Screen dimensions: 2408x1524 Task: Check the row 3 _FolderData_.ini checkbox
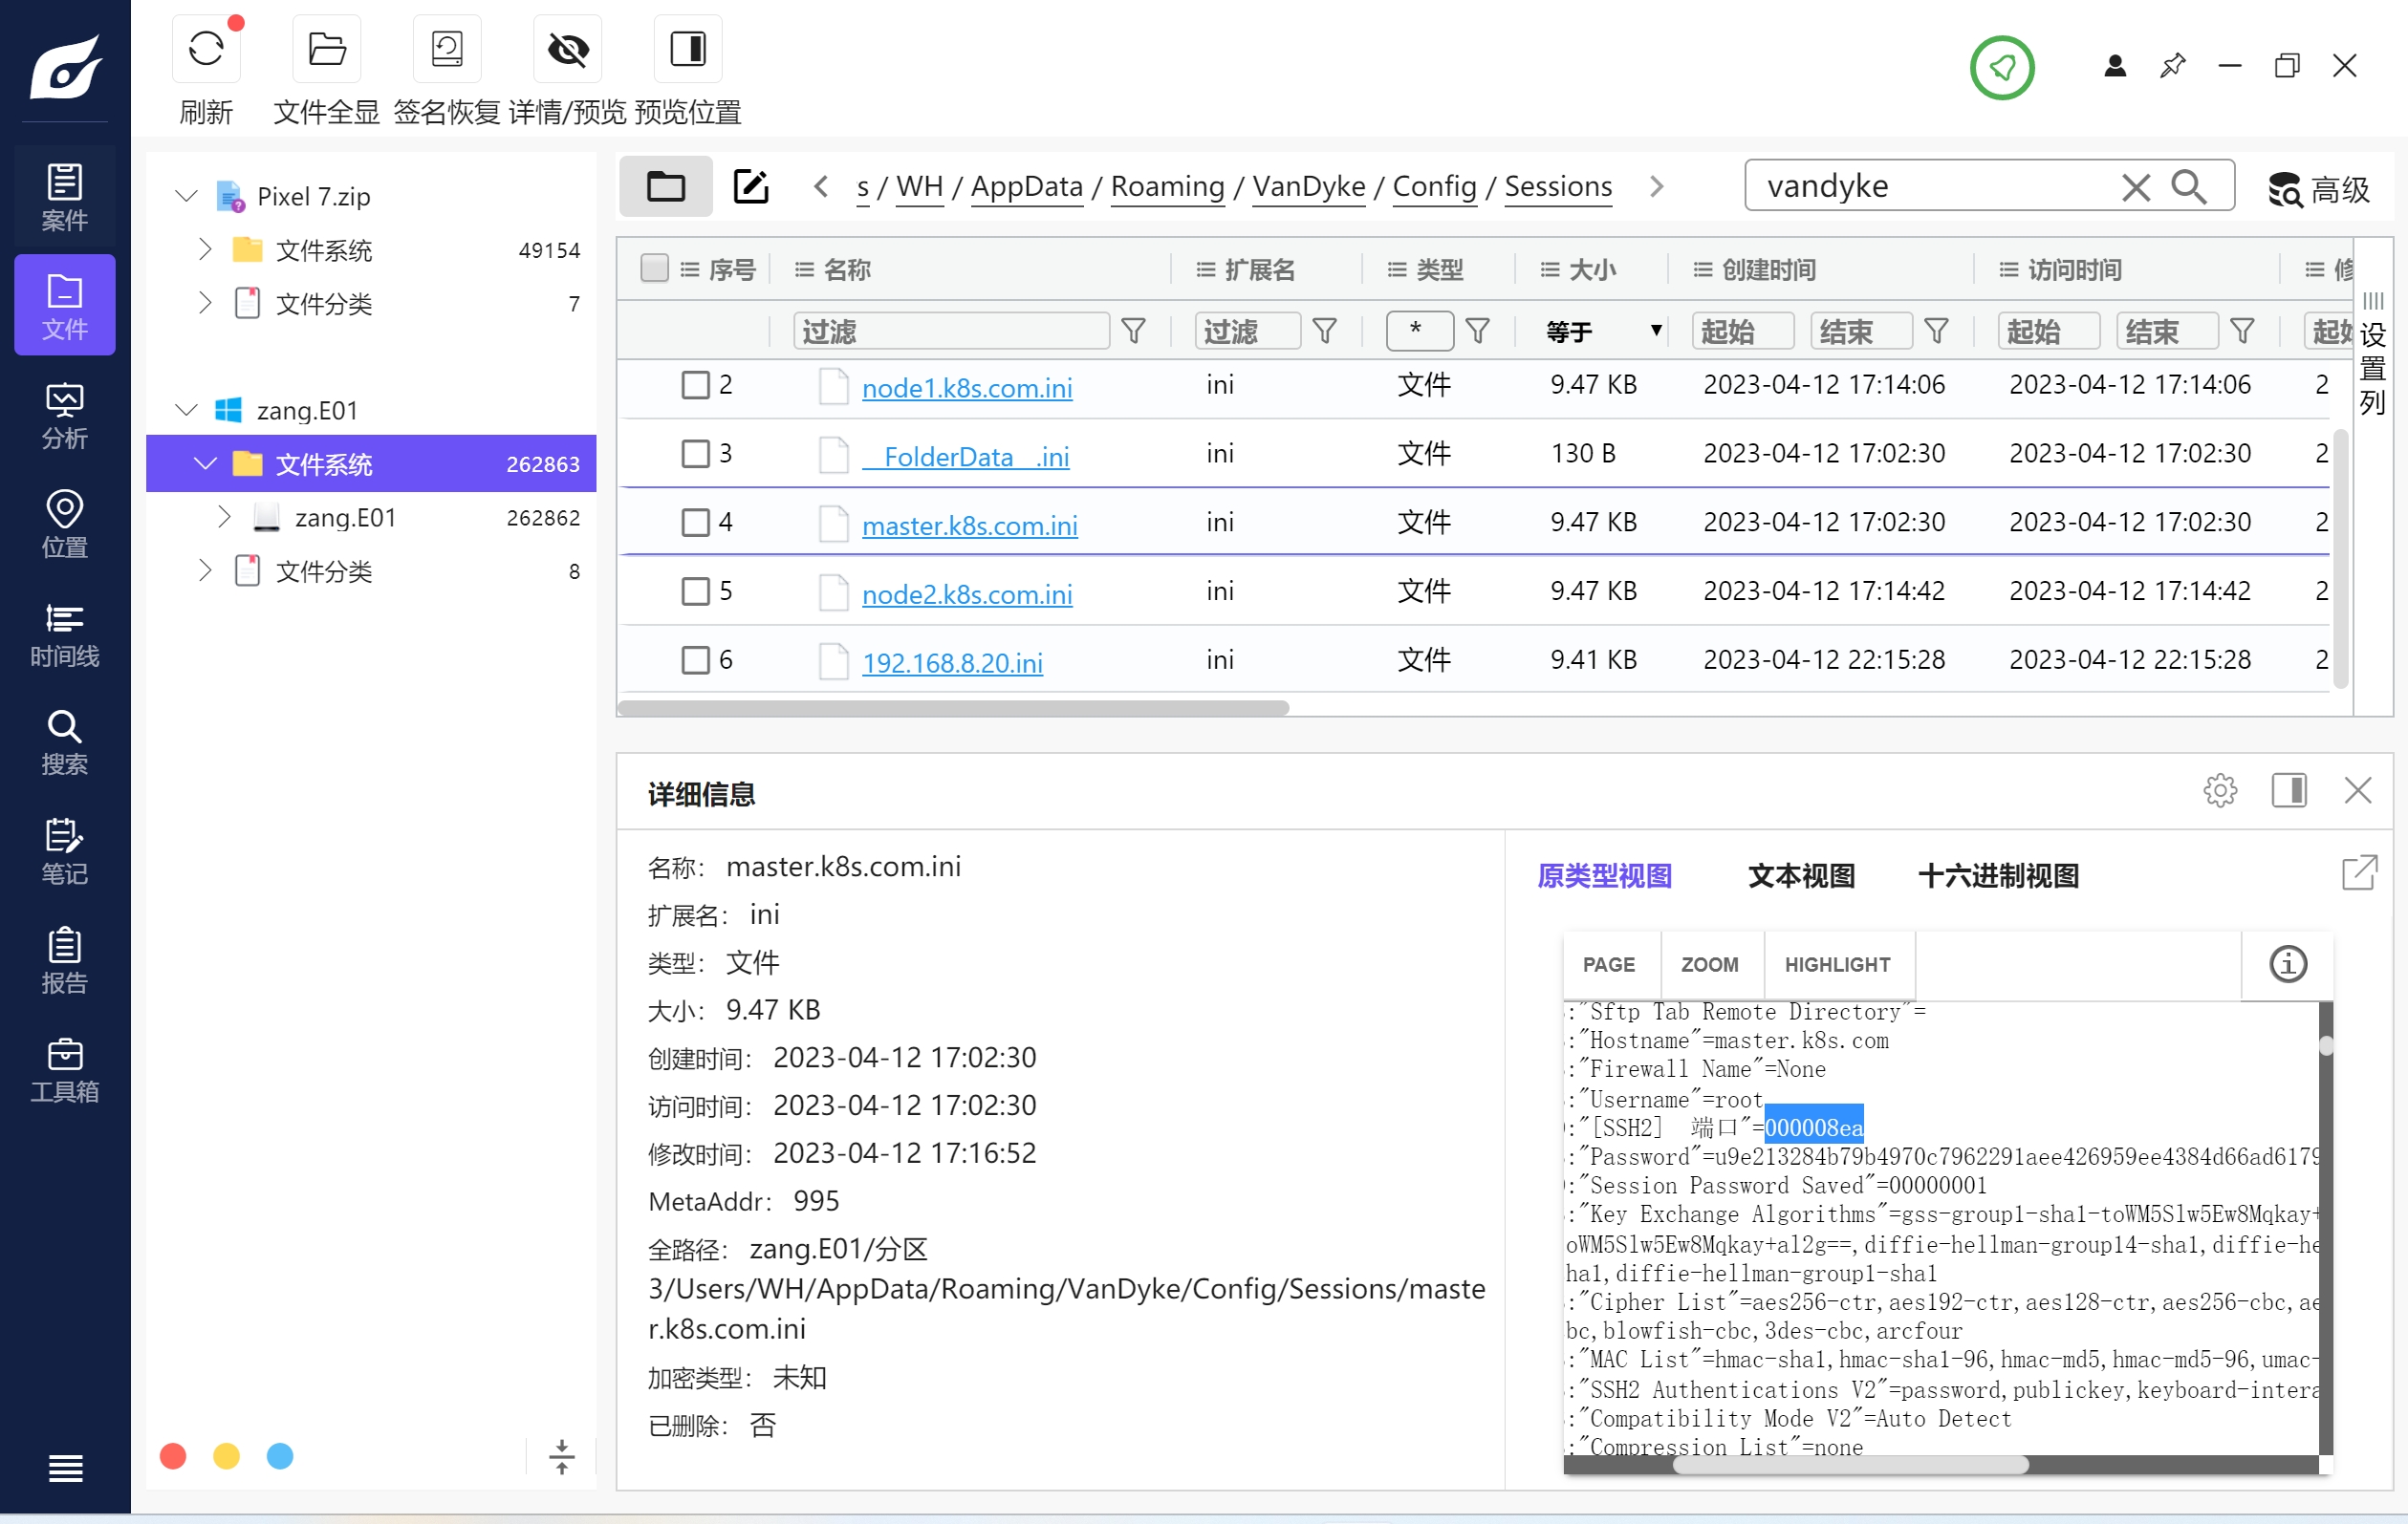[x=695, y=453]
